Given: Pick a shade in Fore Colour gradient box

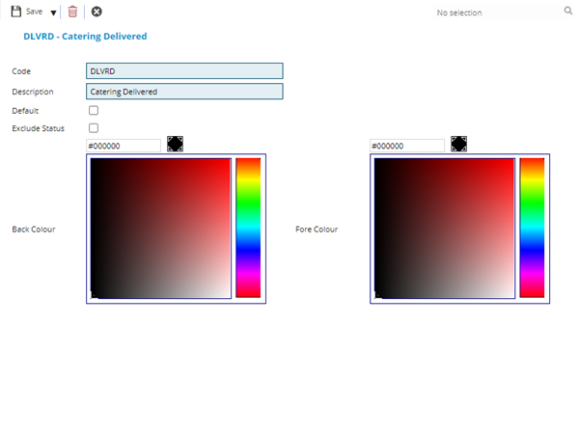Looking at the screenshot, I should [x=444, y=229].
